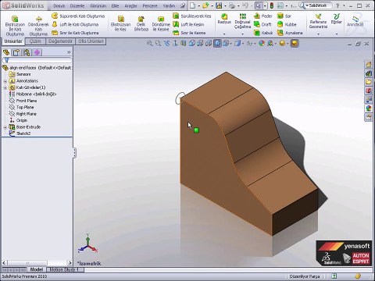Click the Previous View icon
The width and height of the screenshot is (375, 281).
pos(166,44)
